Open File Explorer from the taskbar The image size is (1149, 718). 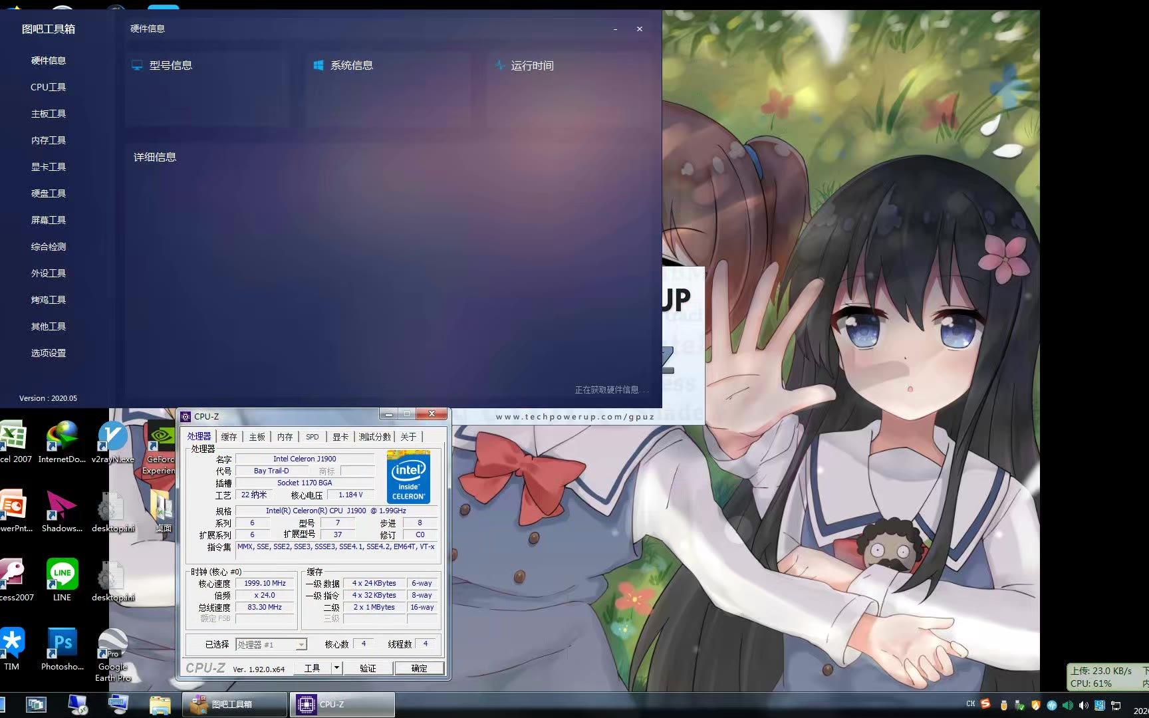(x=160, y=705)
